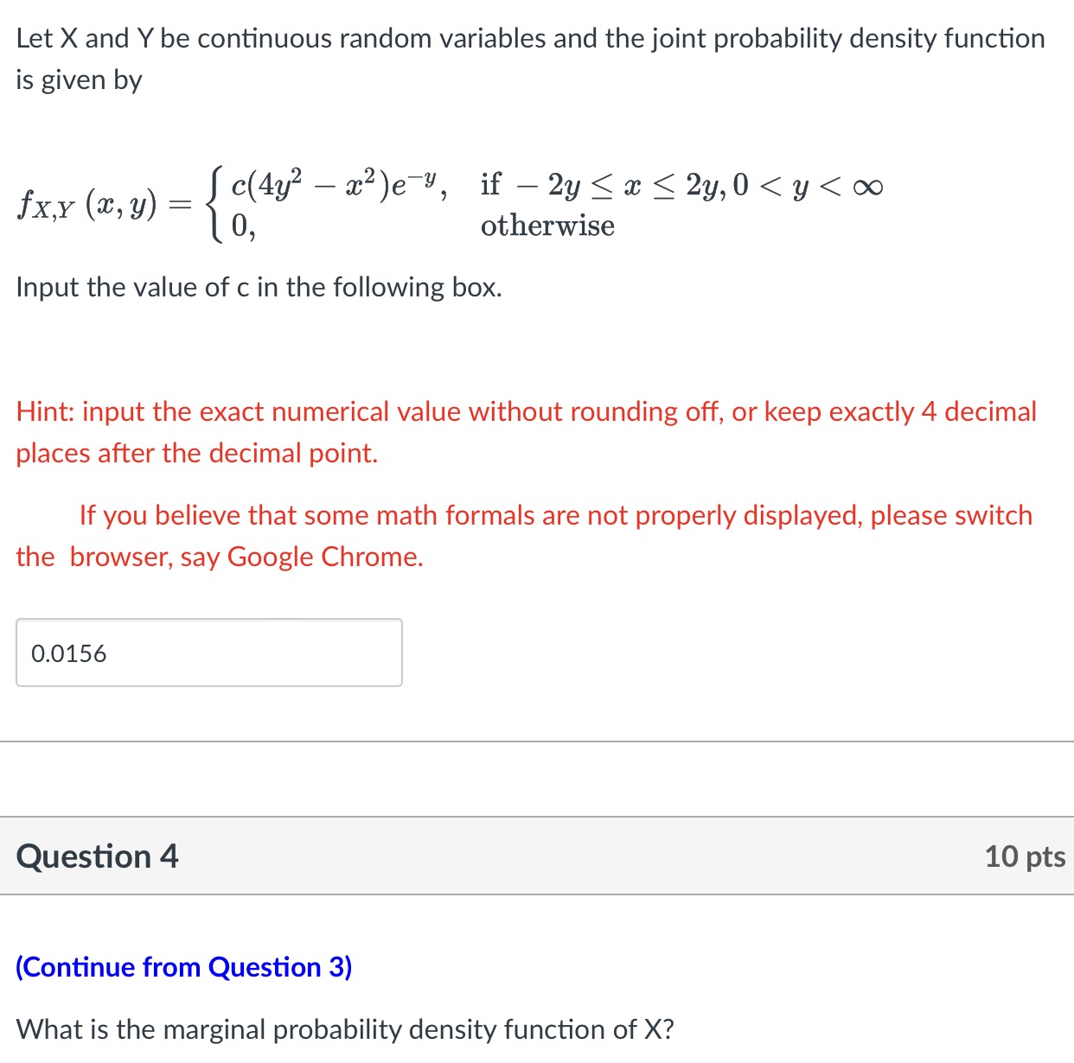
Task: Click the Question 4 header
Action: click(x=97, y=856)
